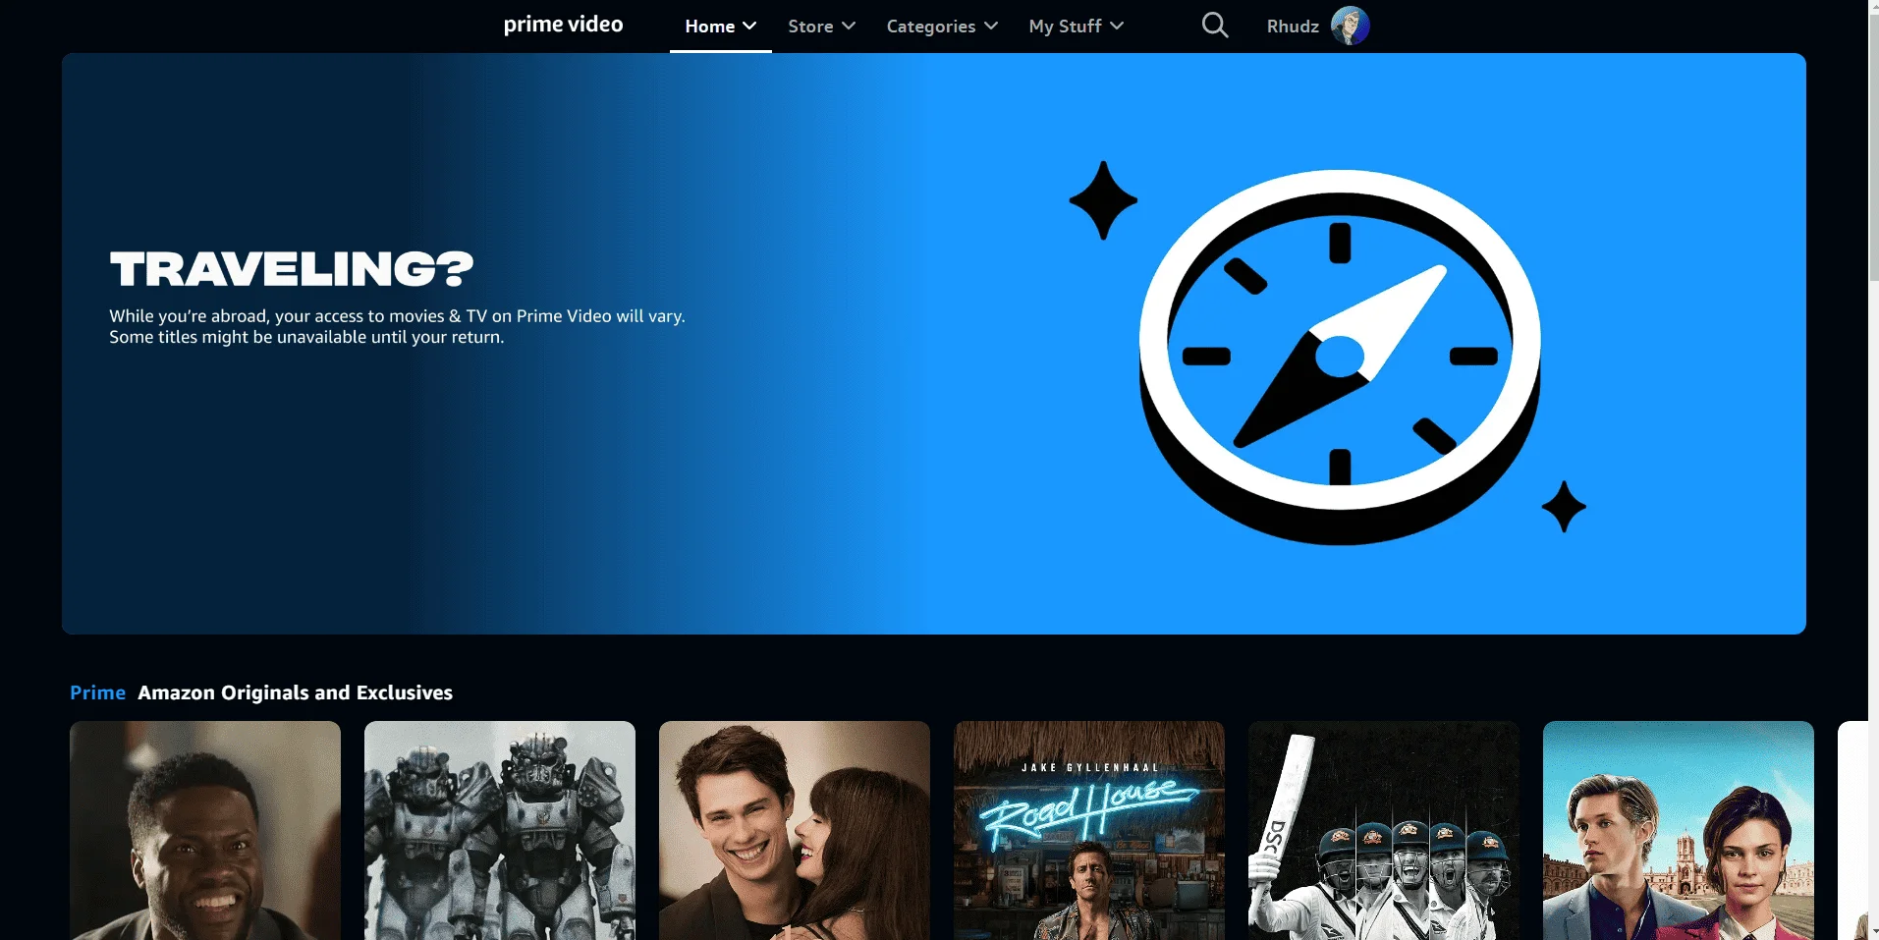Open the Kevin Hart title thumbnail
Viewport: 1879px width, 940px height.
click(x=205, y=830)
